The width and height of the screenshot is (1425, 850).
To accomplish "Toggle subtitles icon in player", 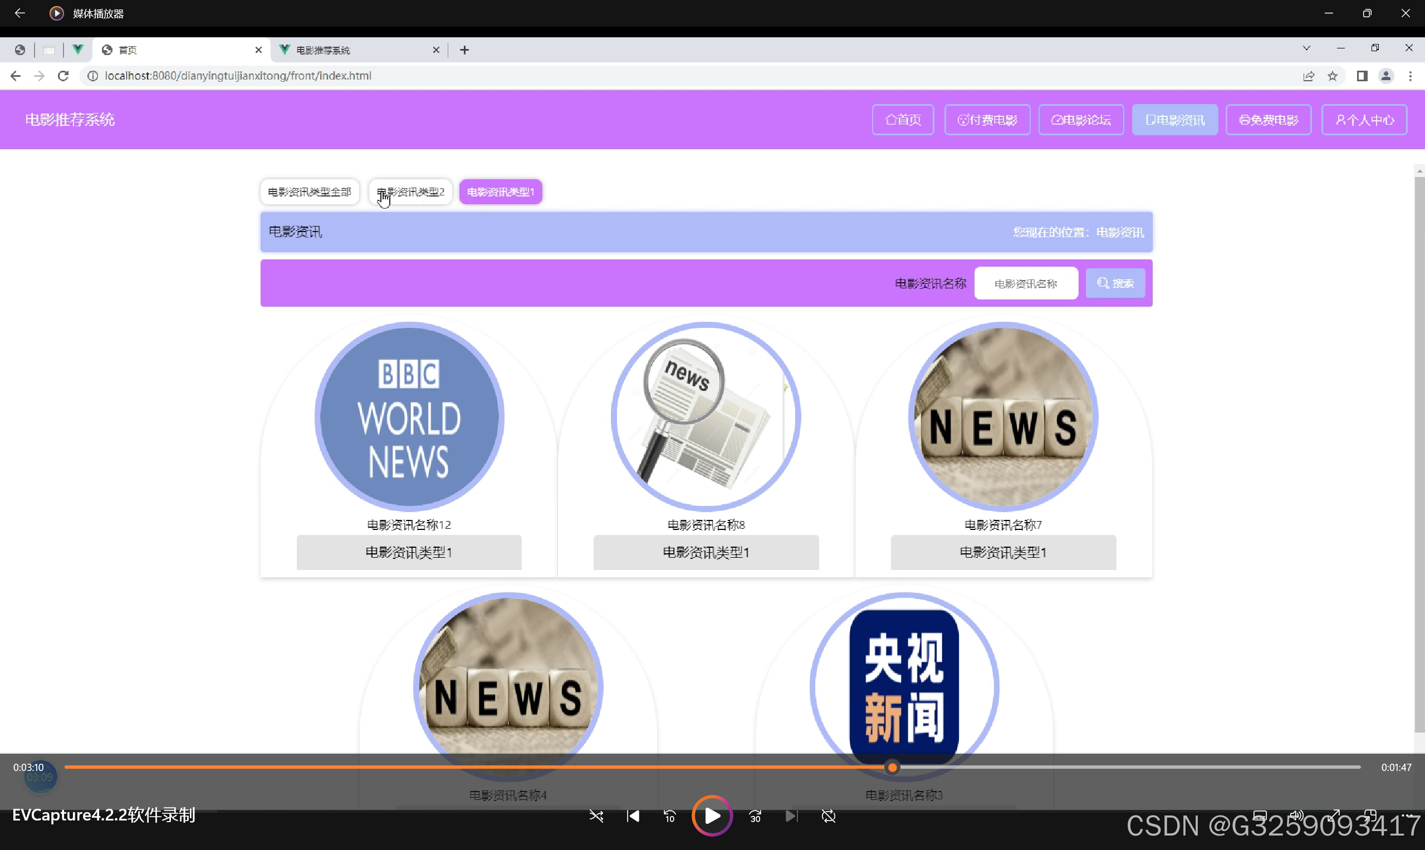I will click(x=1260, y=815).
